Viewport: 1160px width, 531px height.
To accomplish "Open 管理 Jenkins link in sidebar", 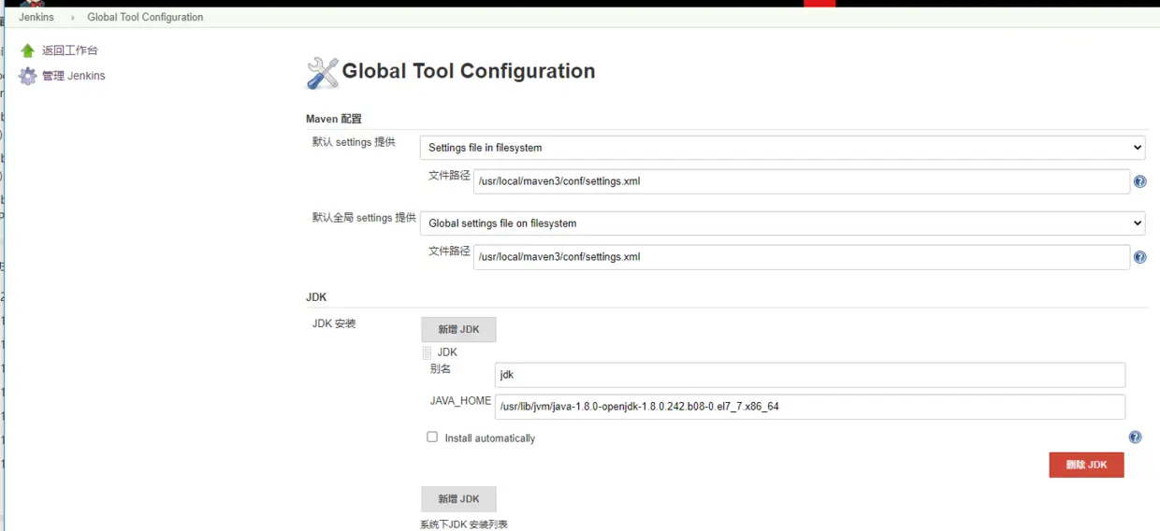I will (74, 76).
